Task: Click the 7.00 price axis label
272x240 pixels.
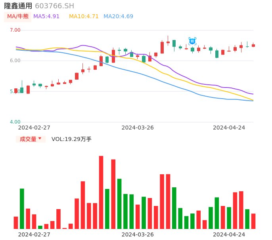Action: [x=15, y=30]
